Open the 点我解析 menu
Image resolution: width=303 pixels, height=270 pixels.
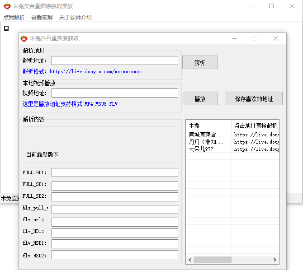[14, 17]
